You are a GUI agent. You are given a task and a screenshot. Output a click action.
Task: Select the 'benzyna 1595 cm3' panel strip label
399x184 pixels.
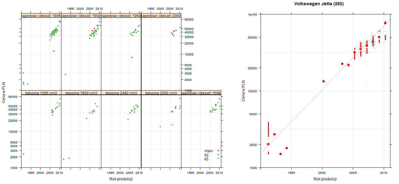pos(41,93)
